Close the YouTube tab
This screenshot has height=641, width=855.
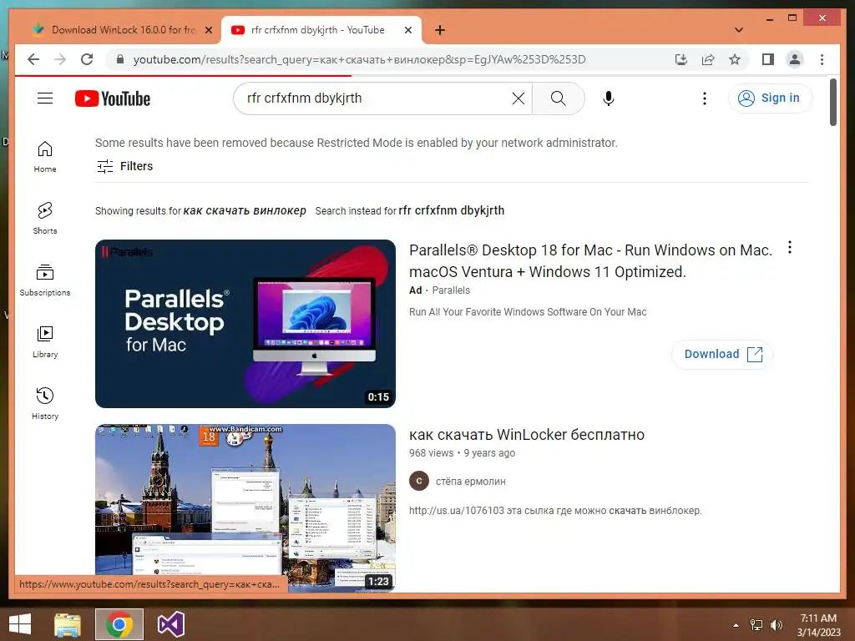tap(407, 30)
